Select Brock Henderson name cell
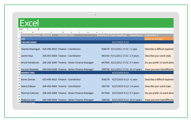Viewport: 191px width, 123px height. [30, 63]
